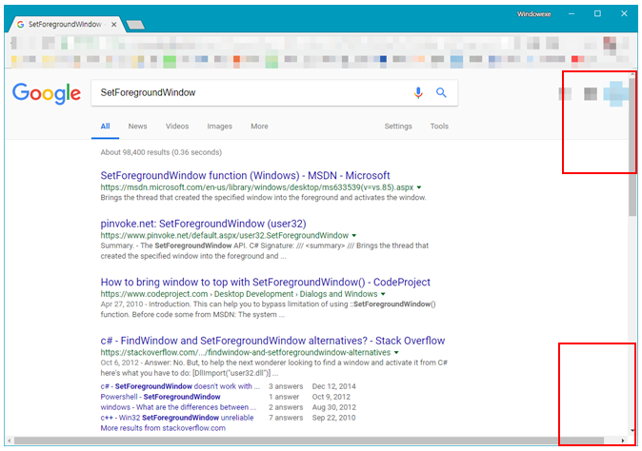Switch to the News results tab

(x=137, y=127)
